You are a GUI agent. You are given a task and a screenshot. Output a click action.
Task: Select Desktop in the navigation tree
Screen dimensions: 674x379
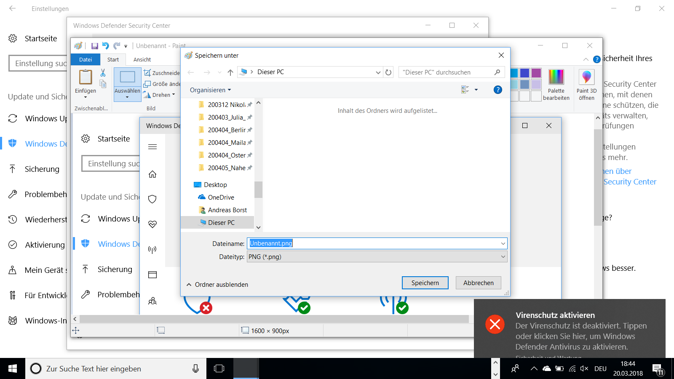point(210,185)
